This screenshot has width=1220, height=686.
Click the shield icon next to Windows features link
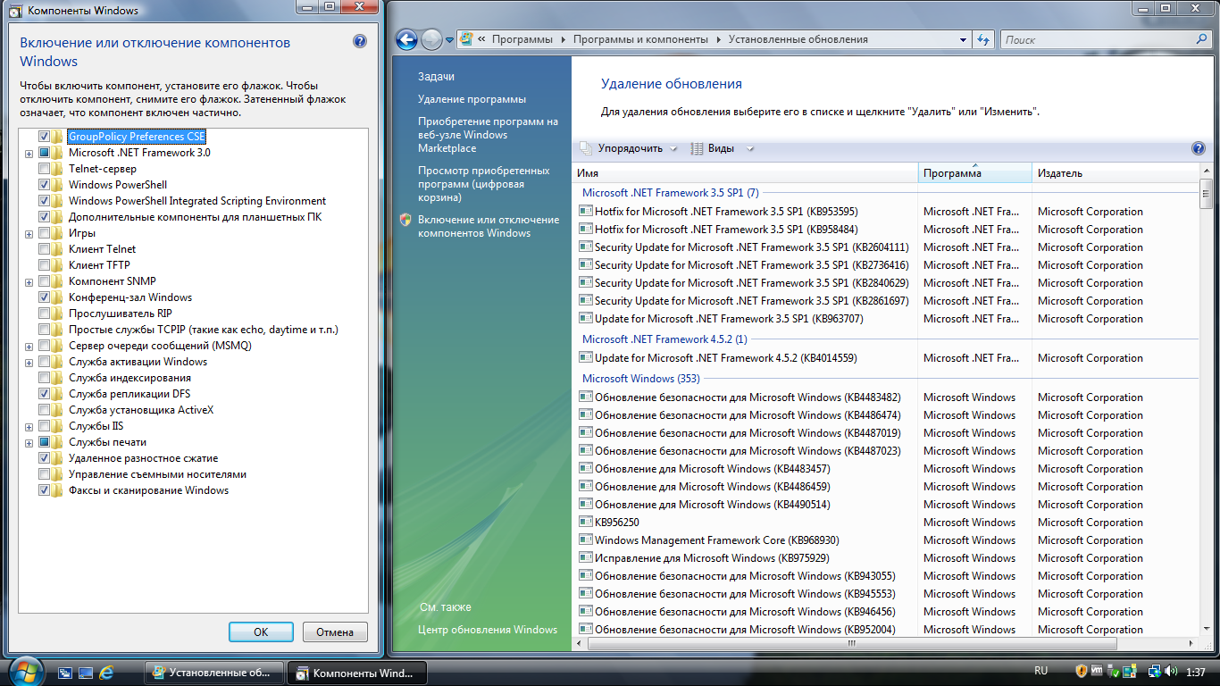(x=405, y=220)
